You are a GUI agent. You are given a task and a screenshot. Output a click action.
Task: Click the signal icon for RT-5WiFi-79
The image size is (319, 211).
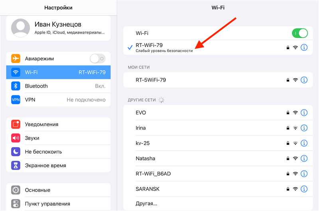[295, 80]
